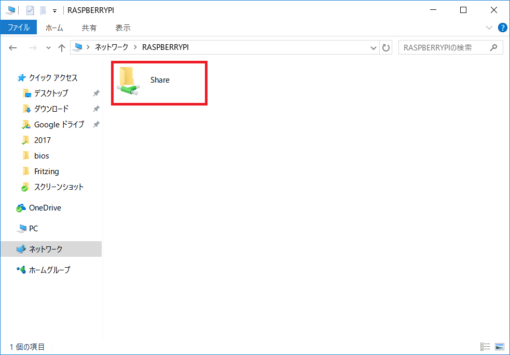Focus the RASPBERRYPIの検索 search box
This screenshot has width=510, height=355.
pos(450,48)
